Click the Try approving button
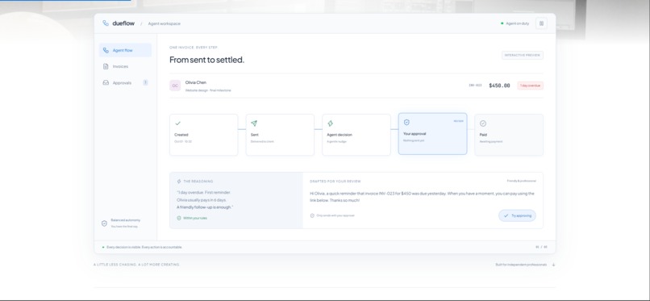The image size is (650, 301). pos(517,215)
